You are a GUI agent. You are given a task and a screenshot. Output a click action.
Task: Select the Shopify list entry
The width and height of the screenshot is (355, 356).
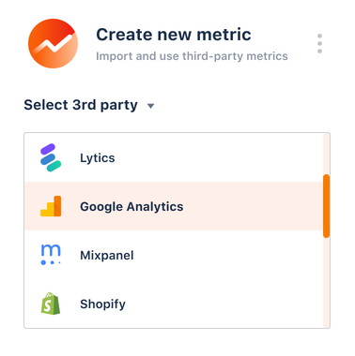pos(174,304)
